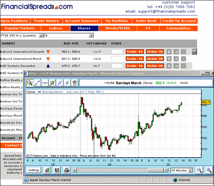Click the 'Babcock International March' market name
Viewport: 214px width, 186px height.
click(x=21, y=59)
